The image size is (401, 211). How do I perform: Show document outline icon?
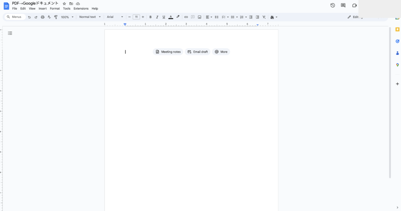10,33
